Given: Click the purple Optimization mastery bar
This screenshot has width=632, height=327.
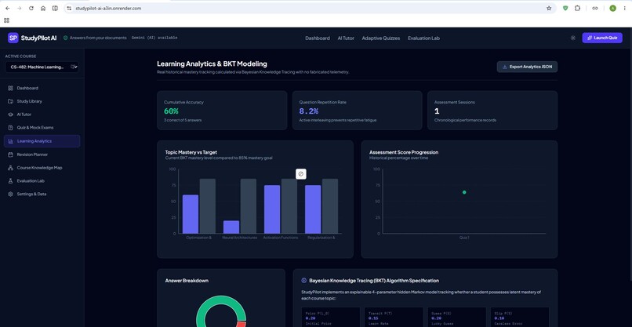Looking at the screenshot, I should (x=191, y=214).
